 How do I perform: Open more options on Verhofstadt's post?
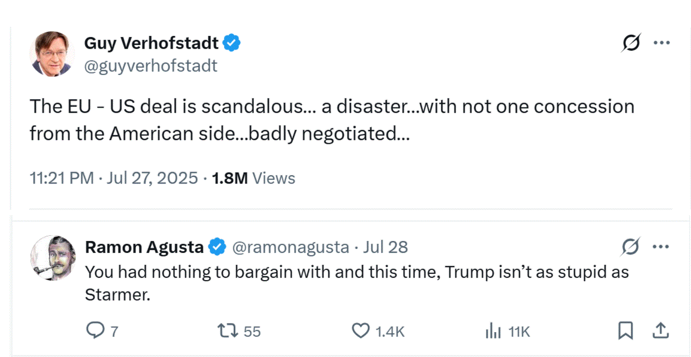tap(661, 43)
